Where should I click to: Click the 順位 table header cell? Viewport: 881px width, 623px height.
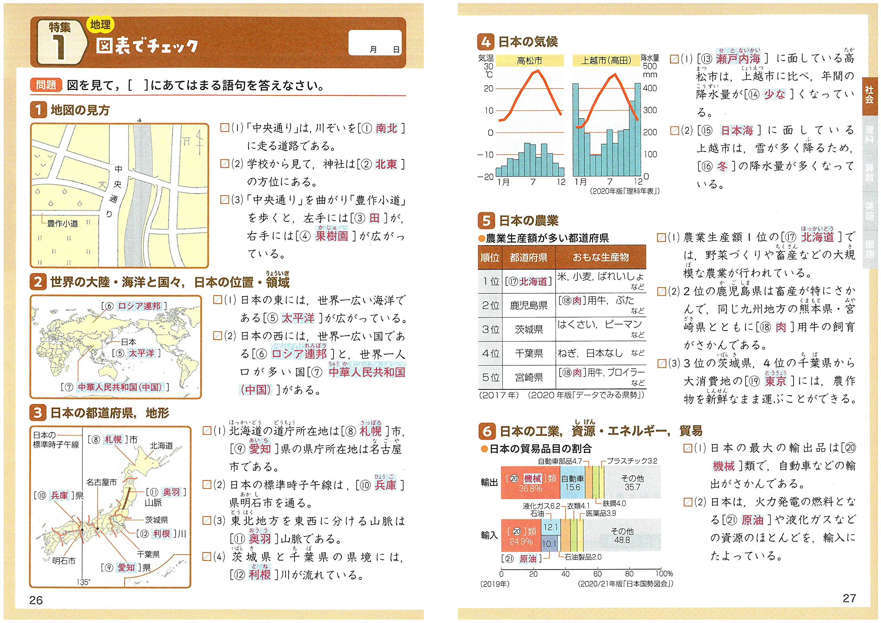pos(490,257)
